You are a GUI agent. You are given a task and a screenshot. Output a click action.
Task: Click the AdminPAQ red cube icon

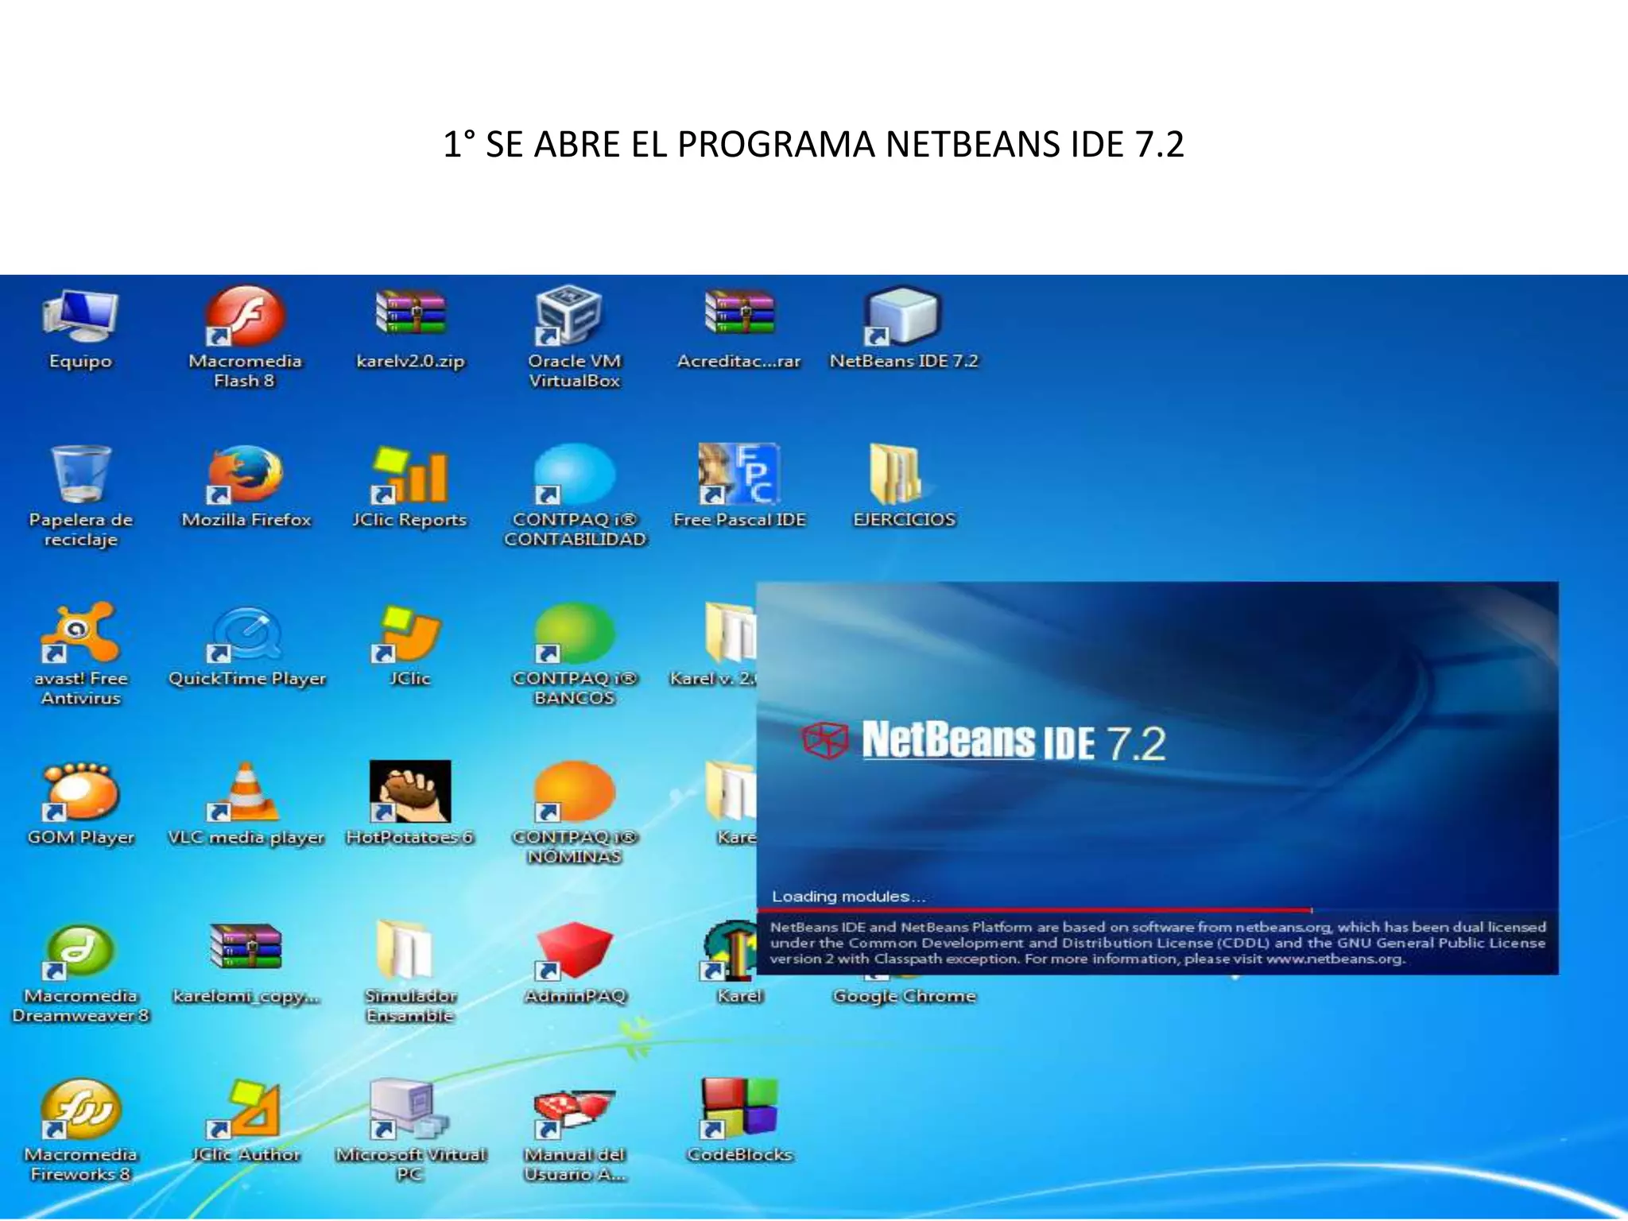[574, 951]
